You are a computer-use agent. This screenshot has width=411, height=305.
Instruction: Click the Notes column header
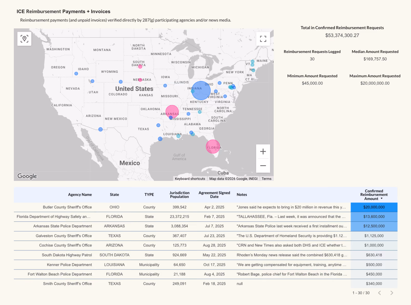242,195
